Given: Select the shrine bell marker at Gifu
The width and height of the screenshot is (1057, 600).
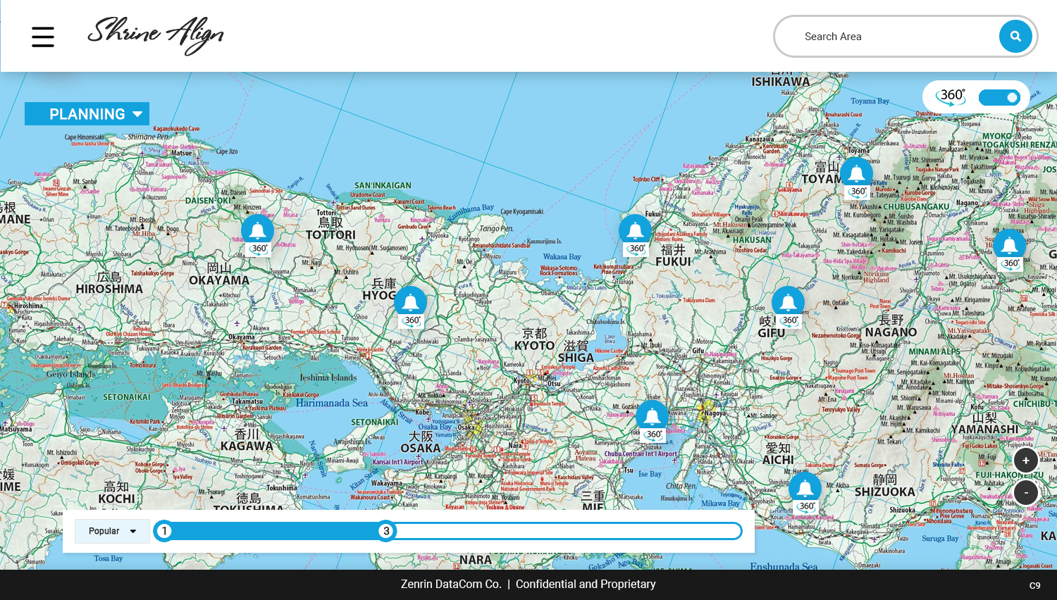Looking at the screenshot, I should [x=788, y=302].
